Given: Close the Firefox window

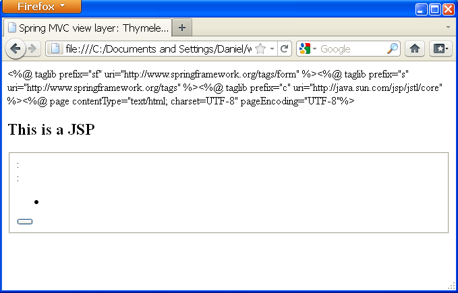Looking at the screenshot, I should pos(448,9).
